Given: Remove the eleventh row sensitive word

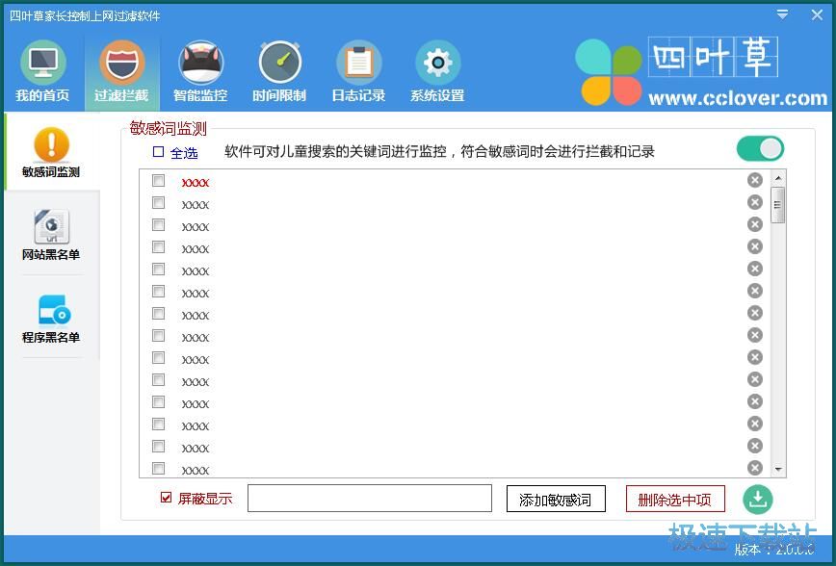Looking at the screenshot, I should pyautogui.click(x=754, y=401).
